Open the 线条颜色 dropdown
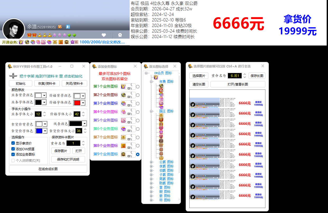Screen dimensions: 328x213 (85, 124)
